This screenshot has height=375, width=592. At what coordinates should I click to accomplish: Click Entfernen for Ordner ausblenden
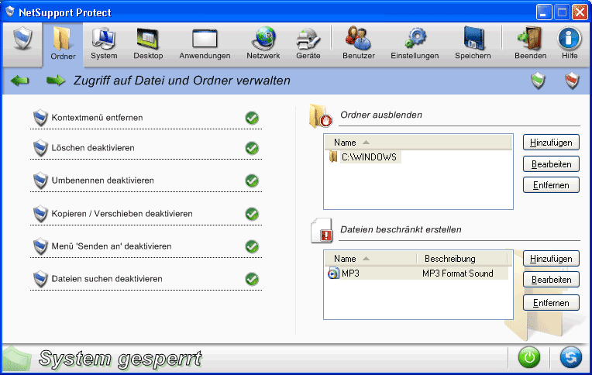coord(551,185)
